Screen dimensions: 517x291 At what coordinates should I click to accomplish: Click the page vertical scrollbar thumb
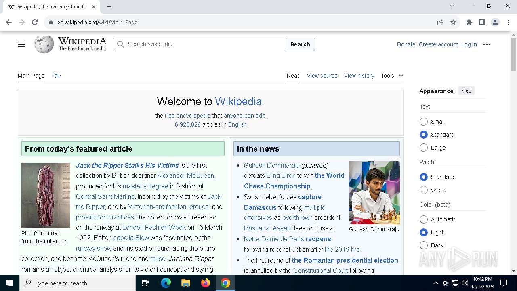[513, 55]
